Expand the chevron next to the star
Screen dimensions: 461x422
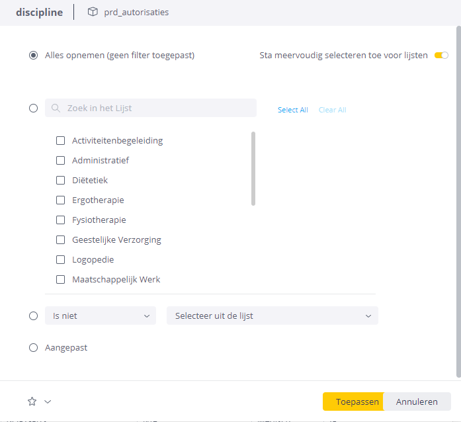[x=47, y=401]
